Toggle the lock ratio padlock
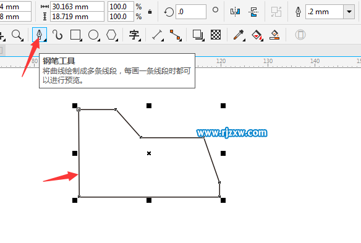 150,12
